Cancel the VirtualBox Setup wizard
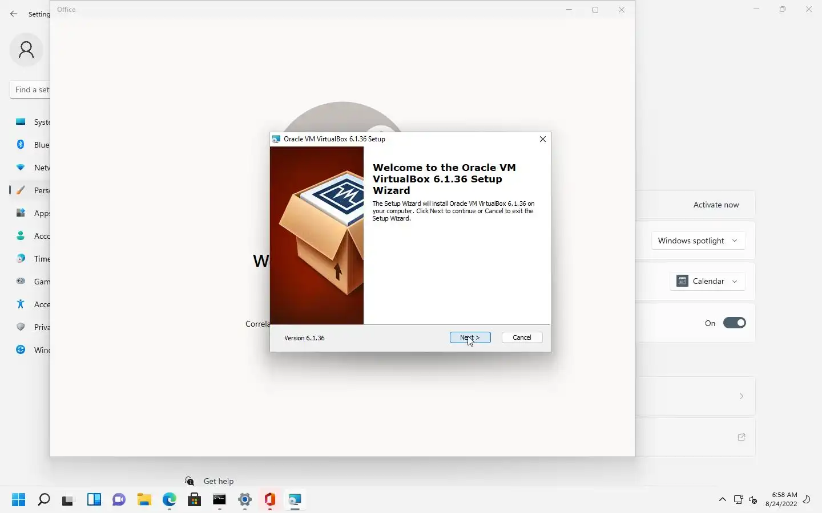The image size is (822, 513). click(522, 337)
